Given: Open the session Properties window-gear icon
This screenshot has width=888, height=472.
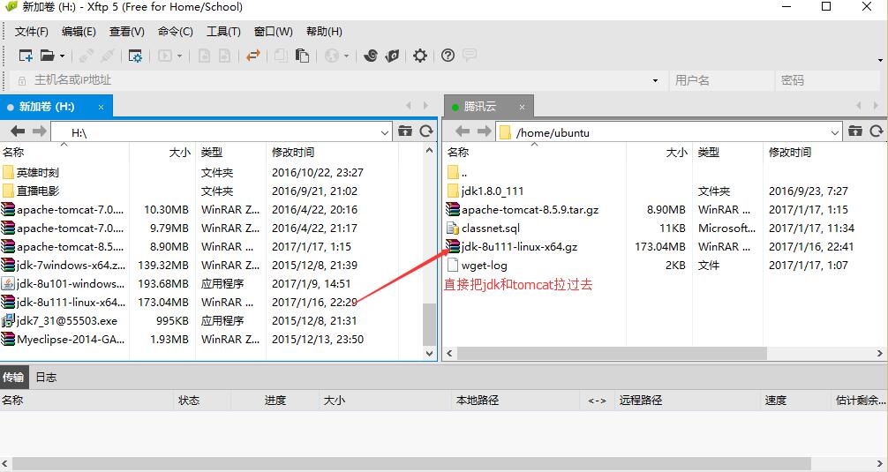Looking at the screenshot, I should tap(135, 56).
